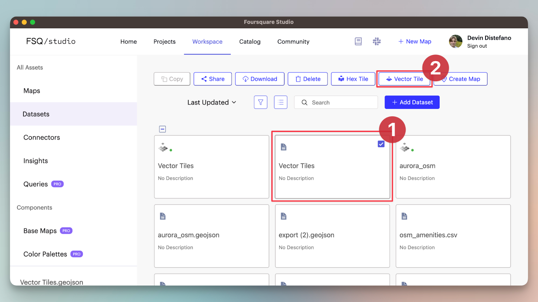
Task: Click file icon on osm_amenities.csv card
Action: 404,216
